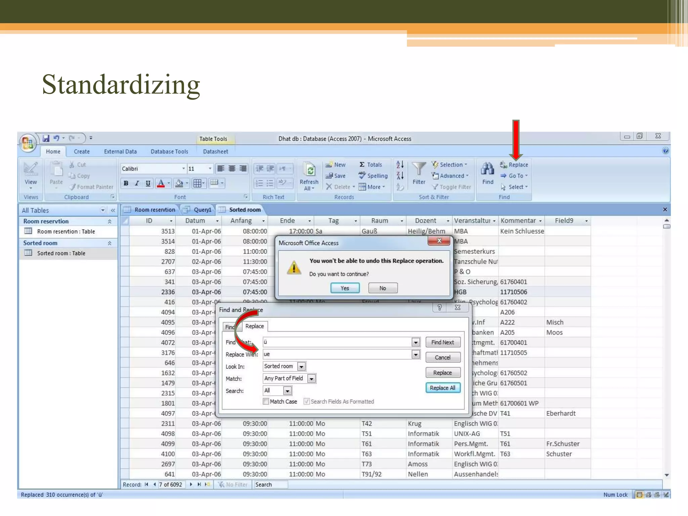Run the Spelling check
The image size is (688, 516).
[373, 176]
